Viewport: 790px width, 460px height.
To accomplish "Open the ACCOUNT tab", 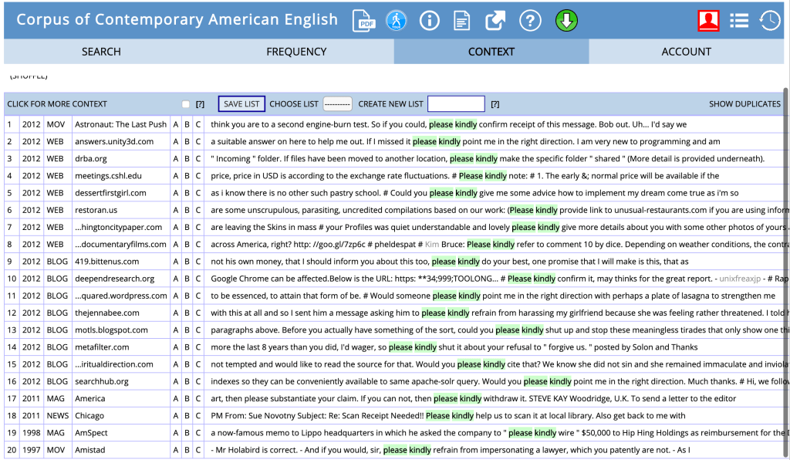I will coord(686,52).
